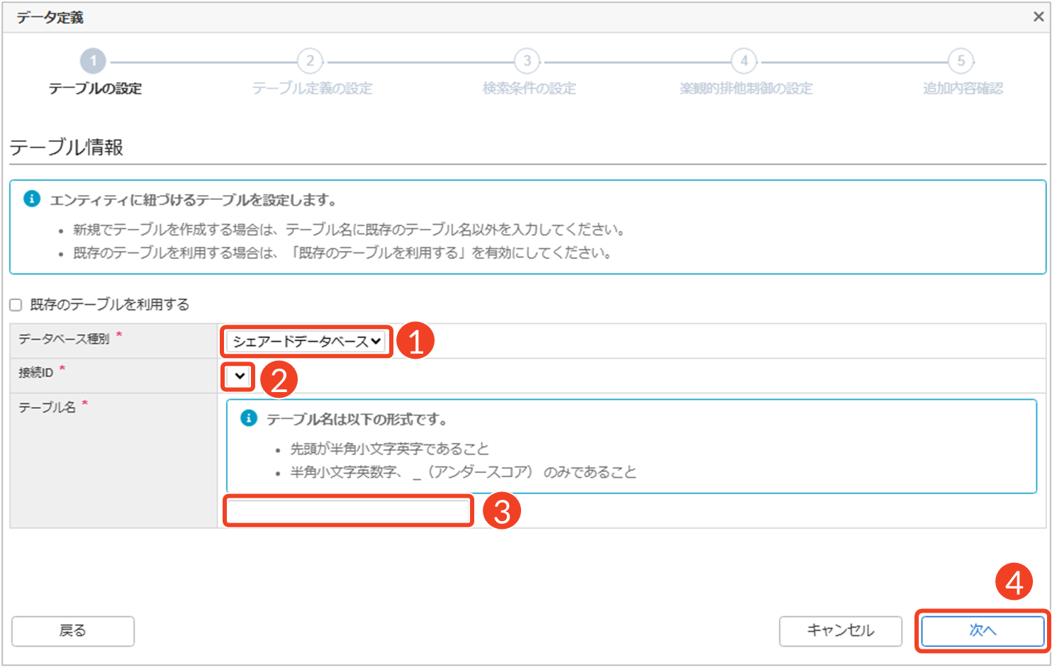Focus the テーブル名 text input field
This screenshot has width=1052, height=670.
click(348, 510)
